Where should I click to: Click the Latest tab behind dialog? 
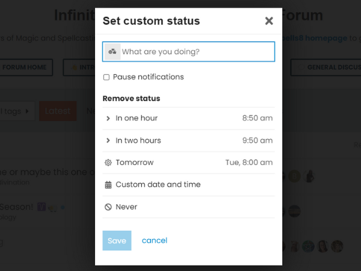(58, 111)
